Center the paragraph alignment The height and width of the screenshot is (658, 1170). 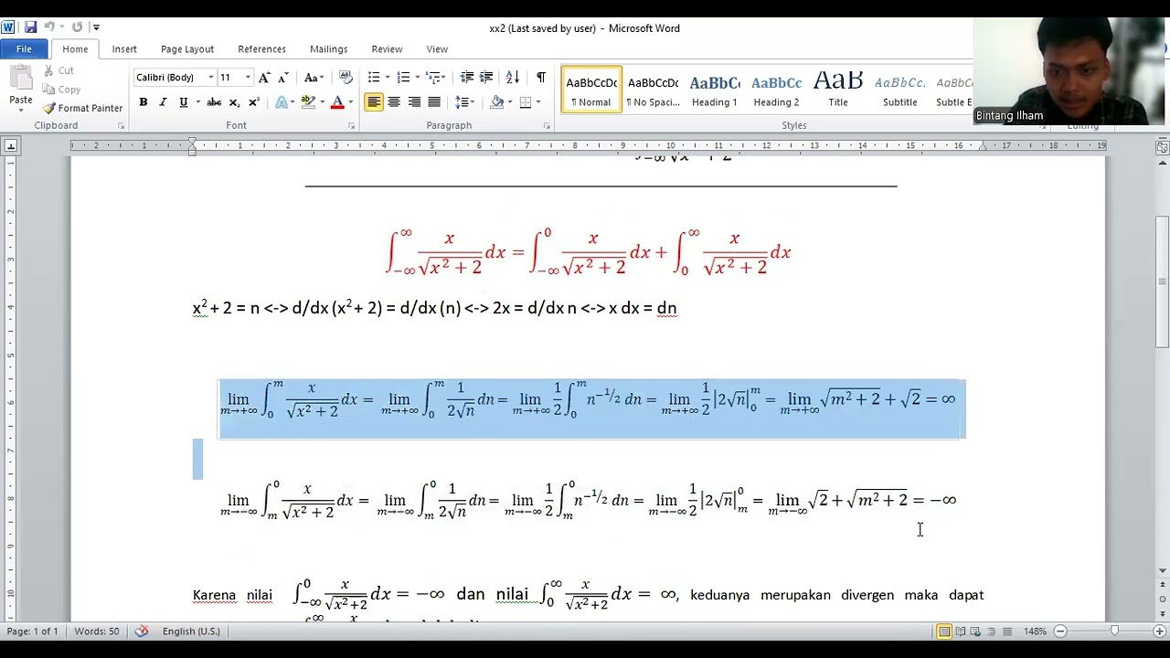394,102
